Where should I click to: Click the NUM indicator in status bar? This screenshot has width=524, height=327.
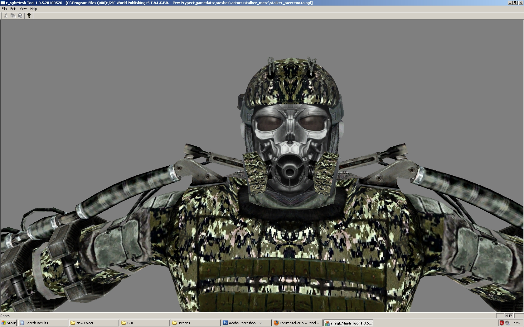(x=509, y=316)
